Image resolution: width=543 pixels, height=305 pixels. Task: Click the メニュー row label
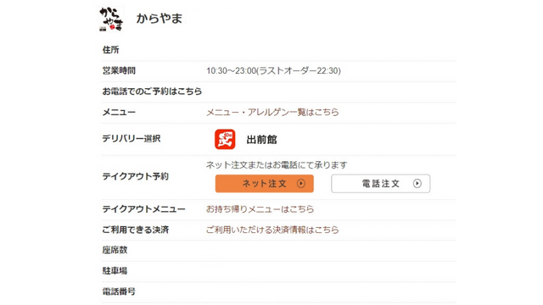point(119,112)
